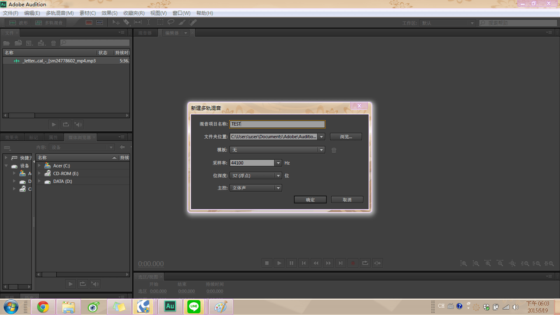Click the open file folder icon in Files panel

(7, 43)
